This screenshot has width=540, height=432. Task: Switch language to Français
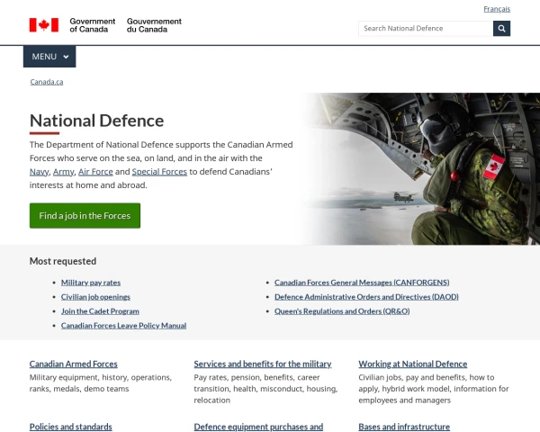pyautogui.click(x=496, y=9)
